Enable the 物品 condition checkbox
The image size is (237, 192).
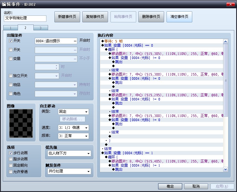pos(10,85)
